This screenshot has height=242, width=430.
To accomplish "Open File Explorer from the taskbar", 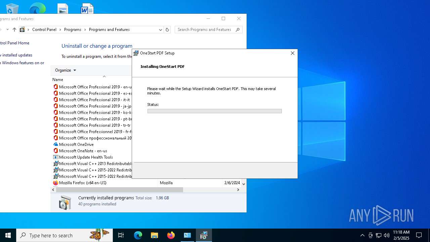I will [x=154, y=235].
